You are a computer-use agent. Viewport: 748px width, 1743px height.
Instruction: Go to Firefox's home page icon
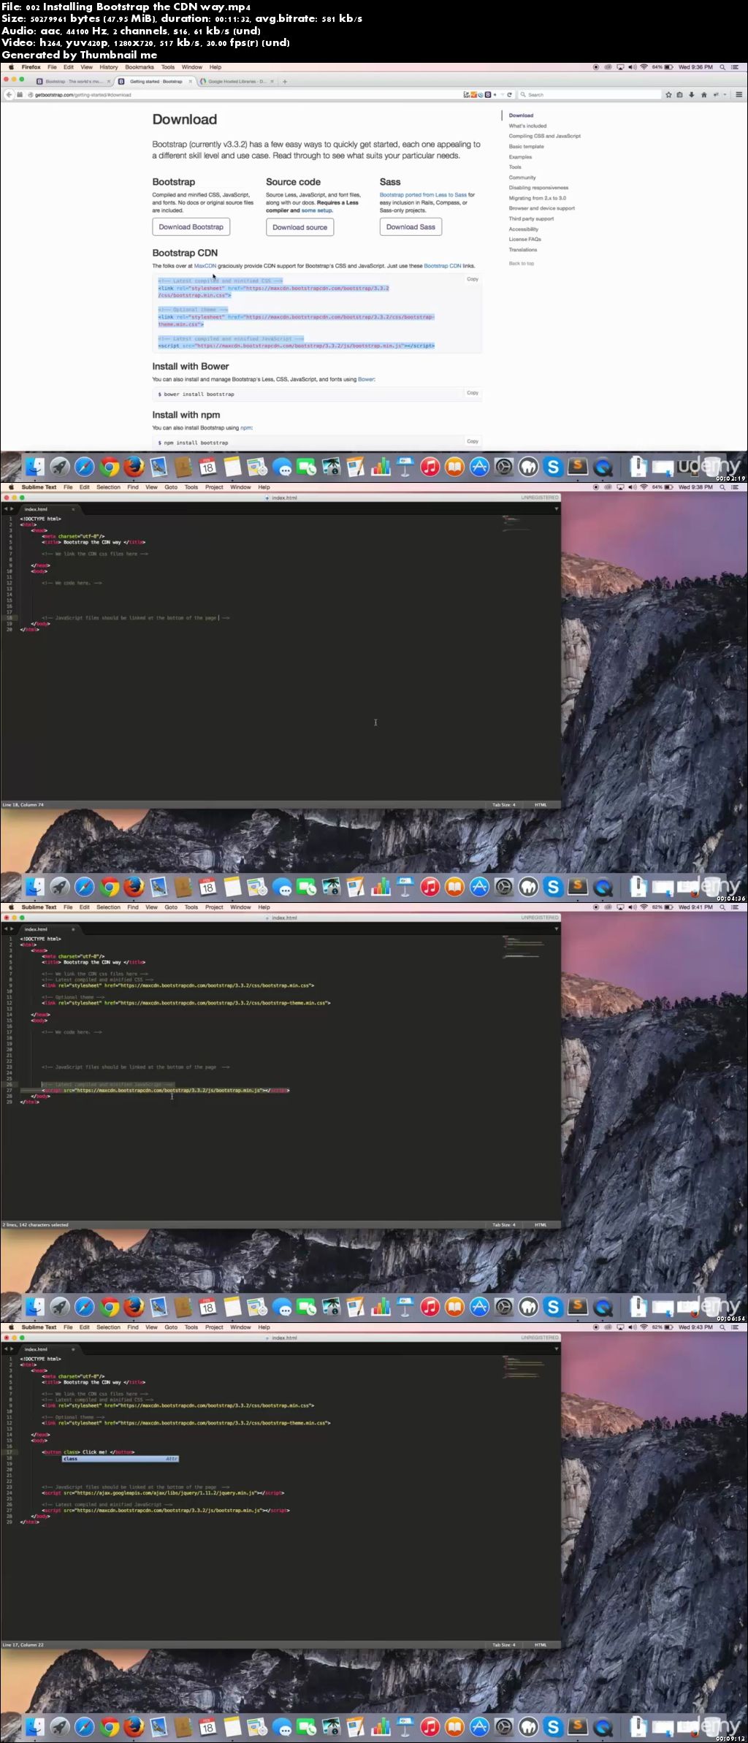pyautogui.click(x=704, y=94)
